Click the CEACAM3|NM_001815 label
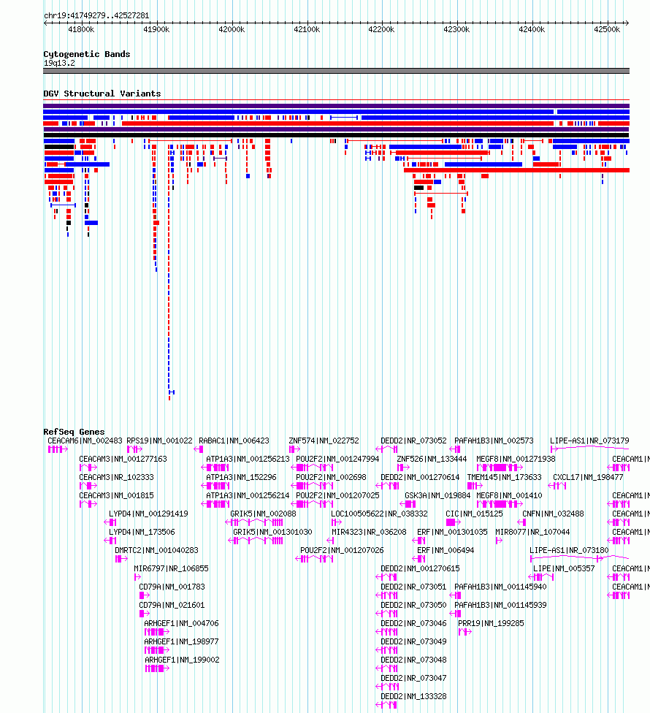This screenshot has height=713, width=650. [116, 495]
